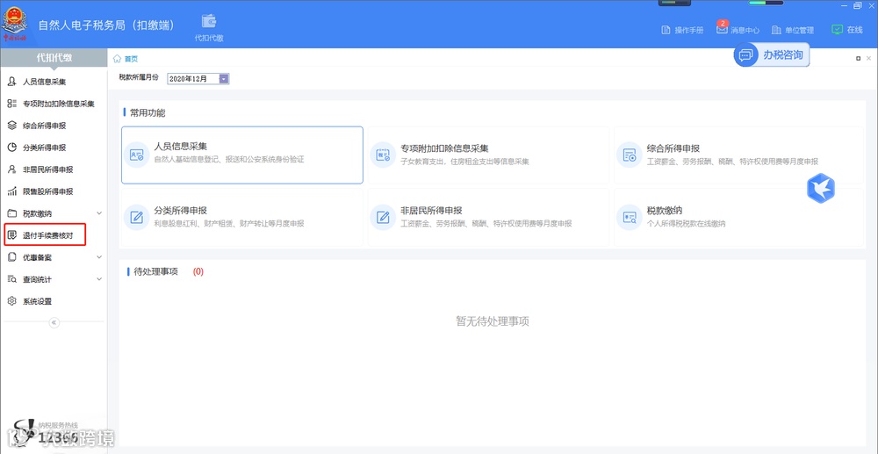Expand the 查询统计 sidebar chevron
878x454 pixels.
tap(99, 279)
